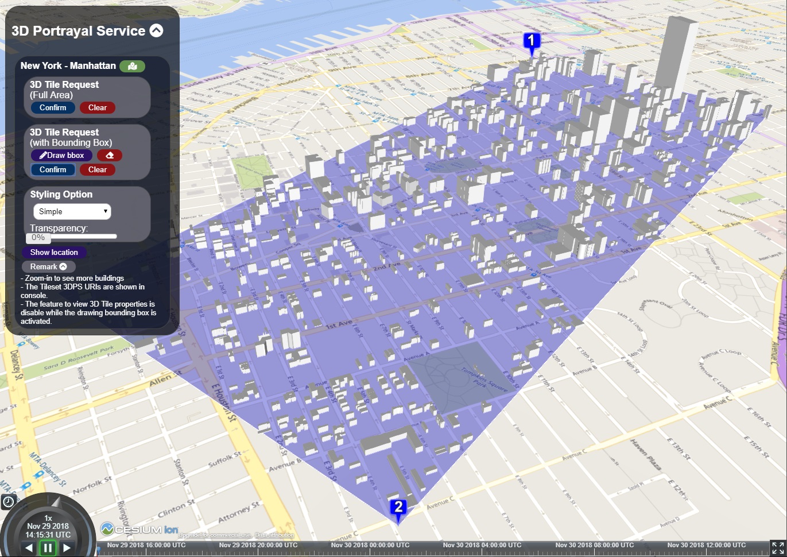The width and height of the screenshot is (787, 557).
Task: Click the New York - Manhattan label
Action: click(x=68, y=65)
